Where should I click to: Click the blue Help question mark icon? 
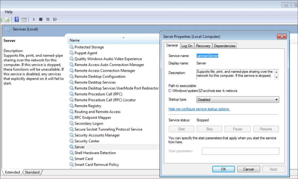point(17,20)
